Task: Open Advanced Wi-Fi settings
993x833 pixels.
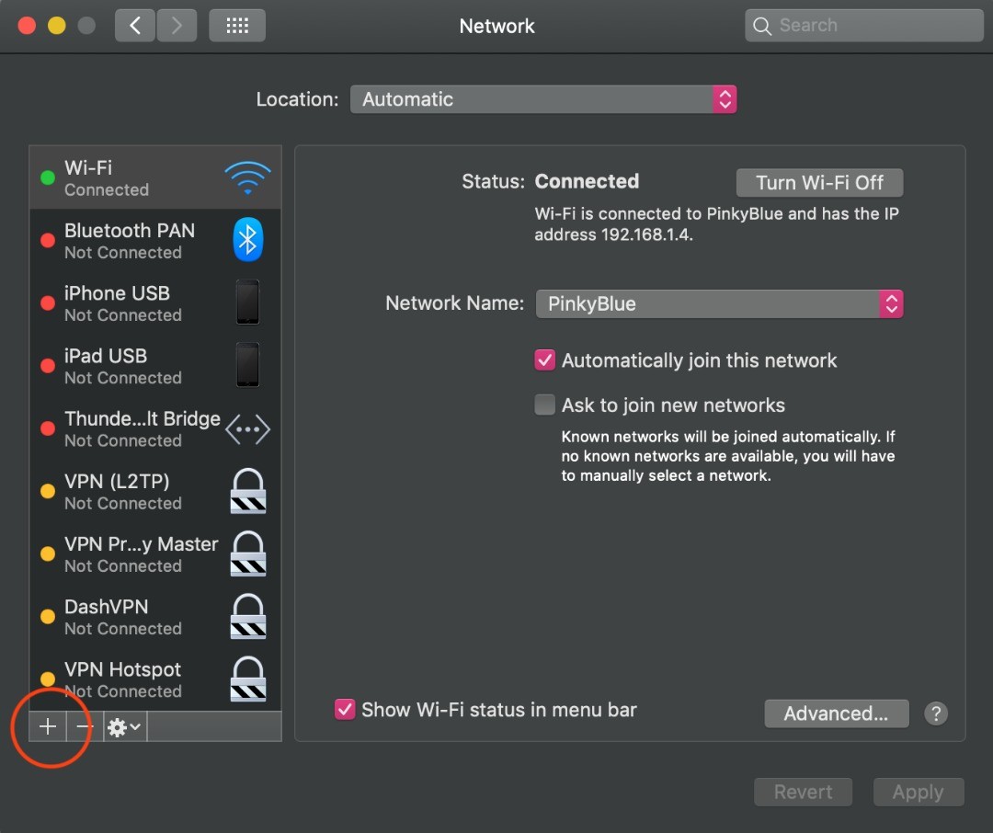Action: click(836, 713)
